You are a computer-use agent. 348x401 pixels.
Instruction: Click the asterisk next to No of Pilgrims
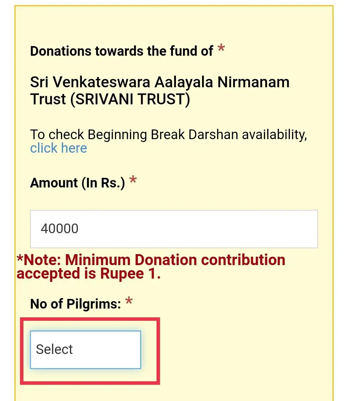(129, 301)
